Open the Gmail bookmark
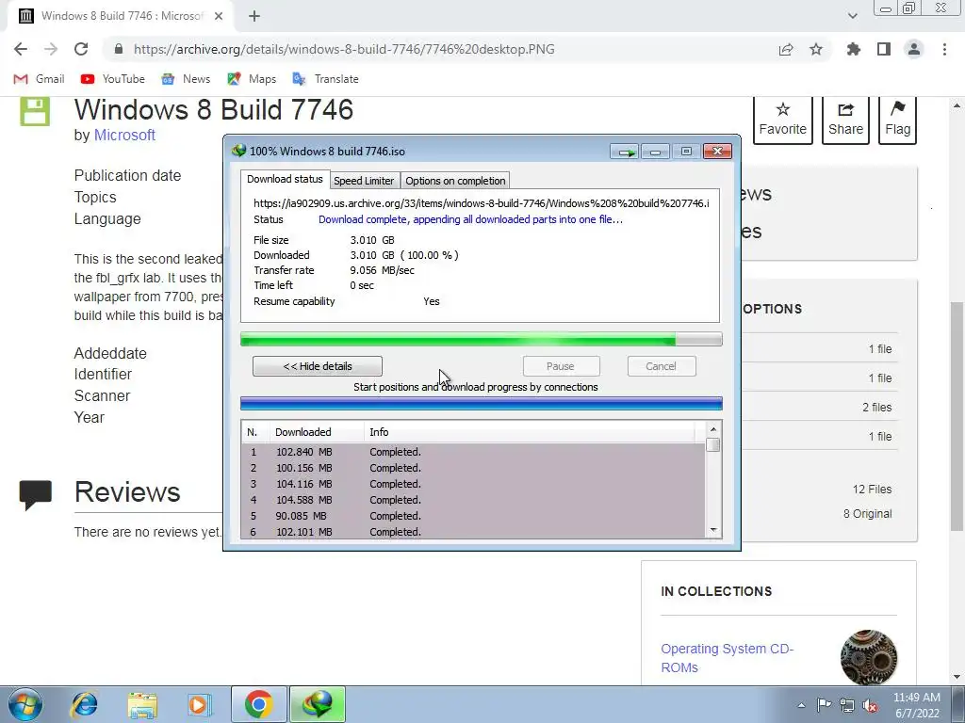Image resolution: width=965 pixels, height=723 pixels. [x=40, y=79]
